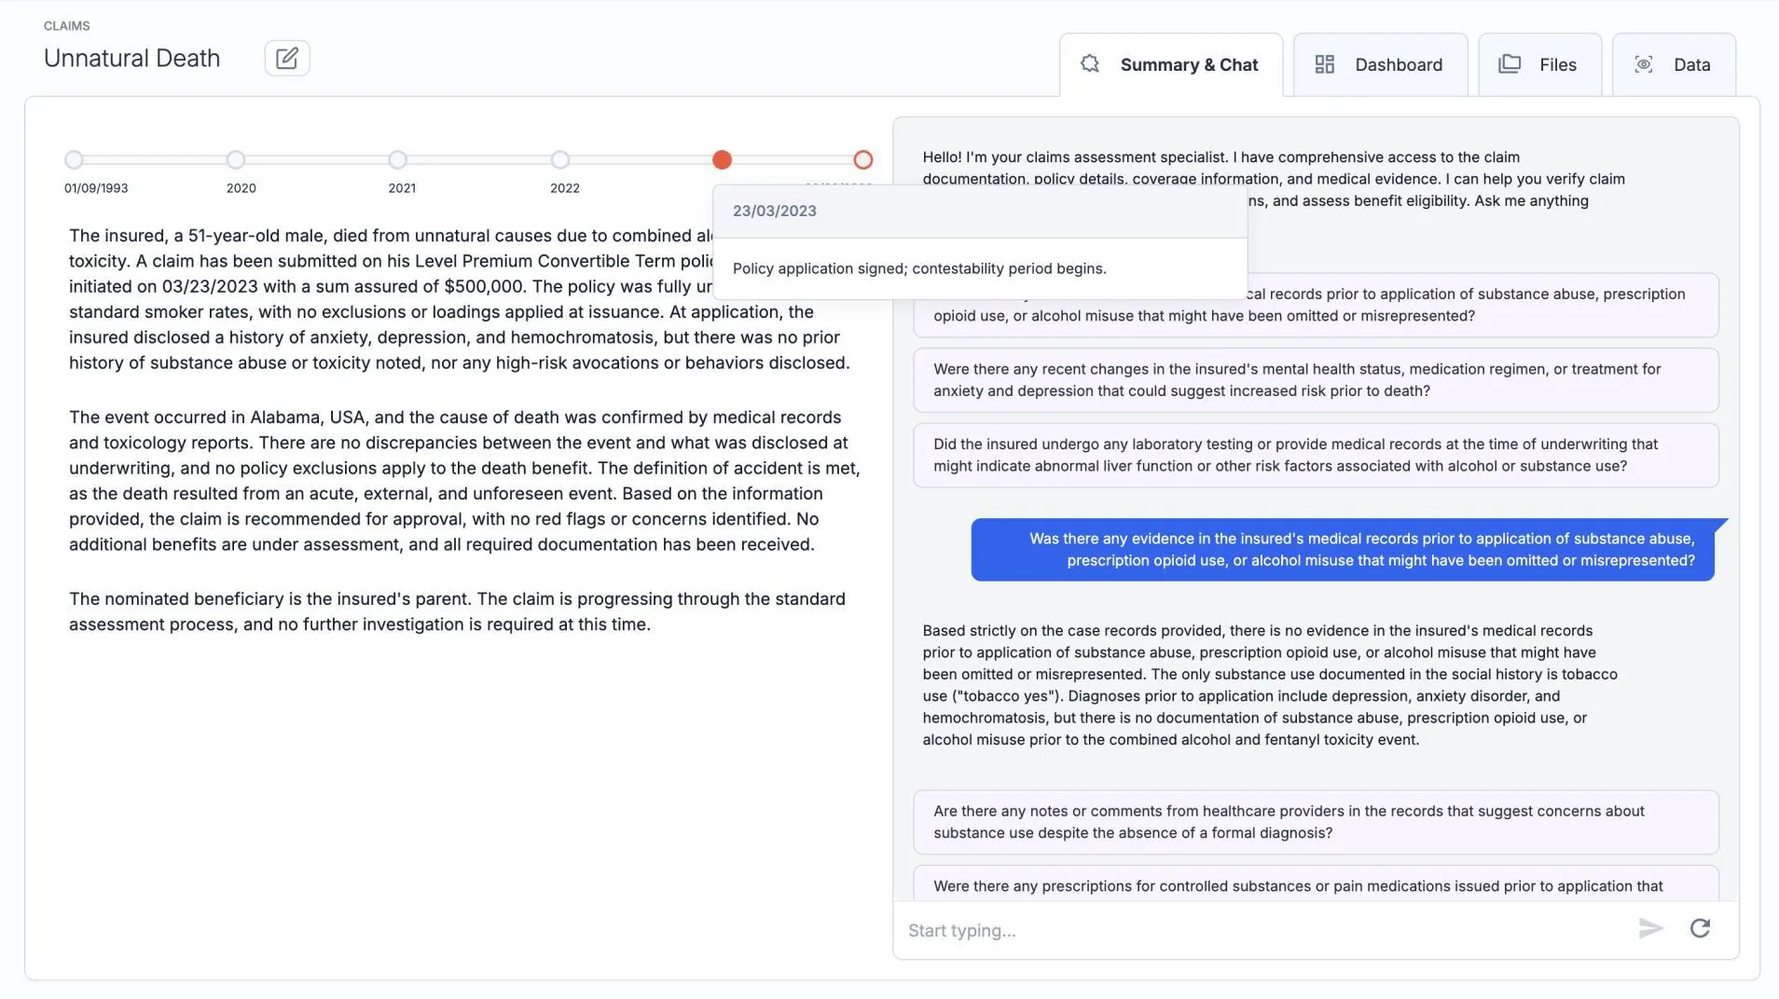Ask suggested question about recent mental health changes

coord(1316,380)
